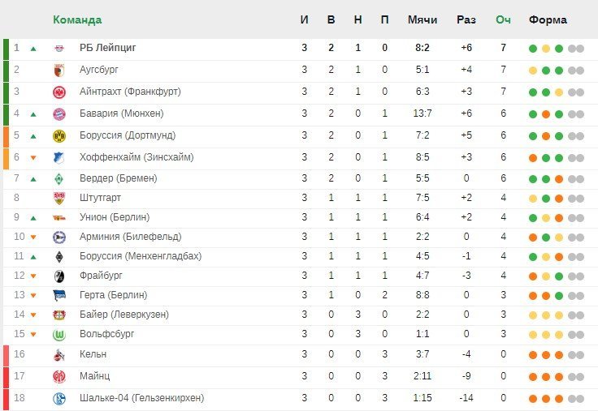
Task: Click the RB Leipzig club logo
Action: pyautogui.click(x=59, y=49)
